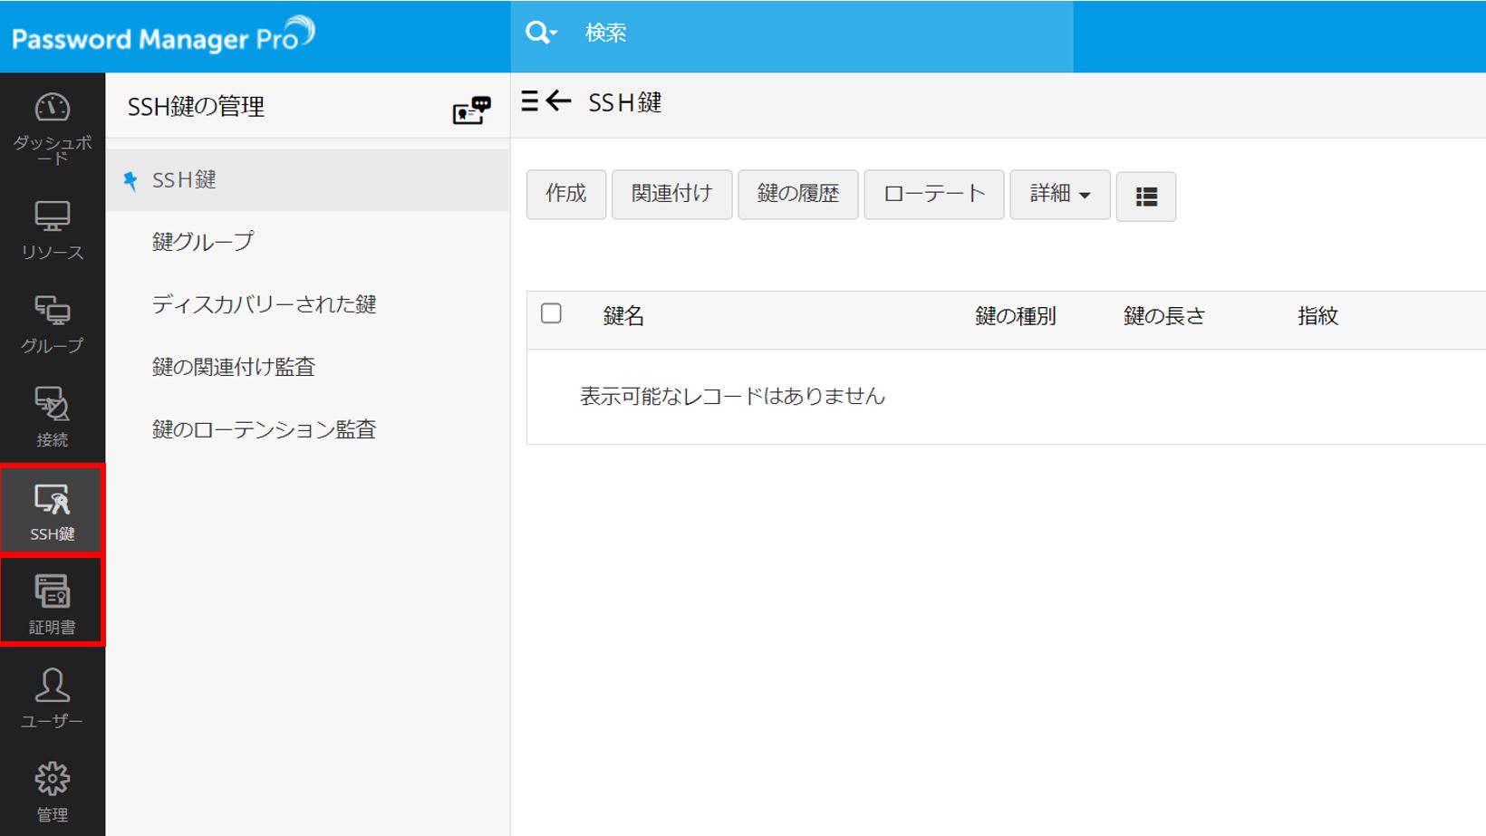The image size is (1486, 836).
Task: Click the 検索 search input field
Action: tap(815, 34)
